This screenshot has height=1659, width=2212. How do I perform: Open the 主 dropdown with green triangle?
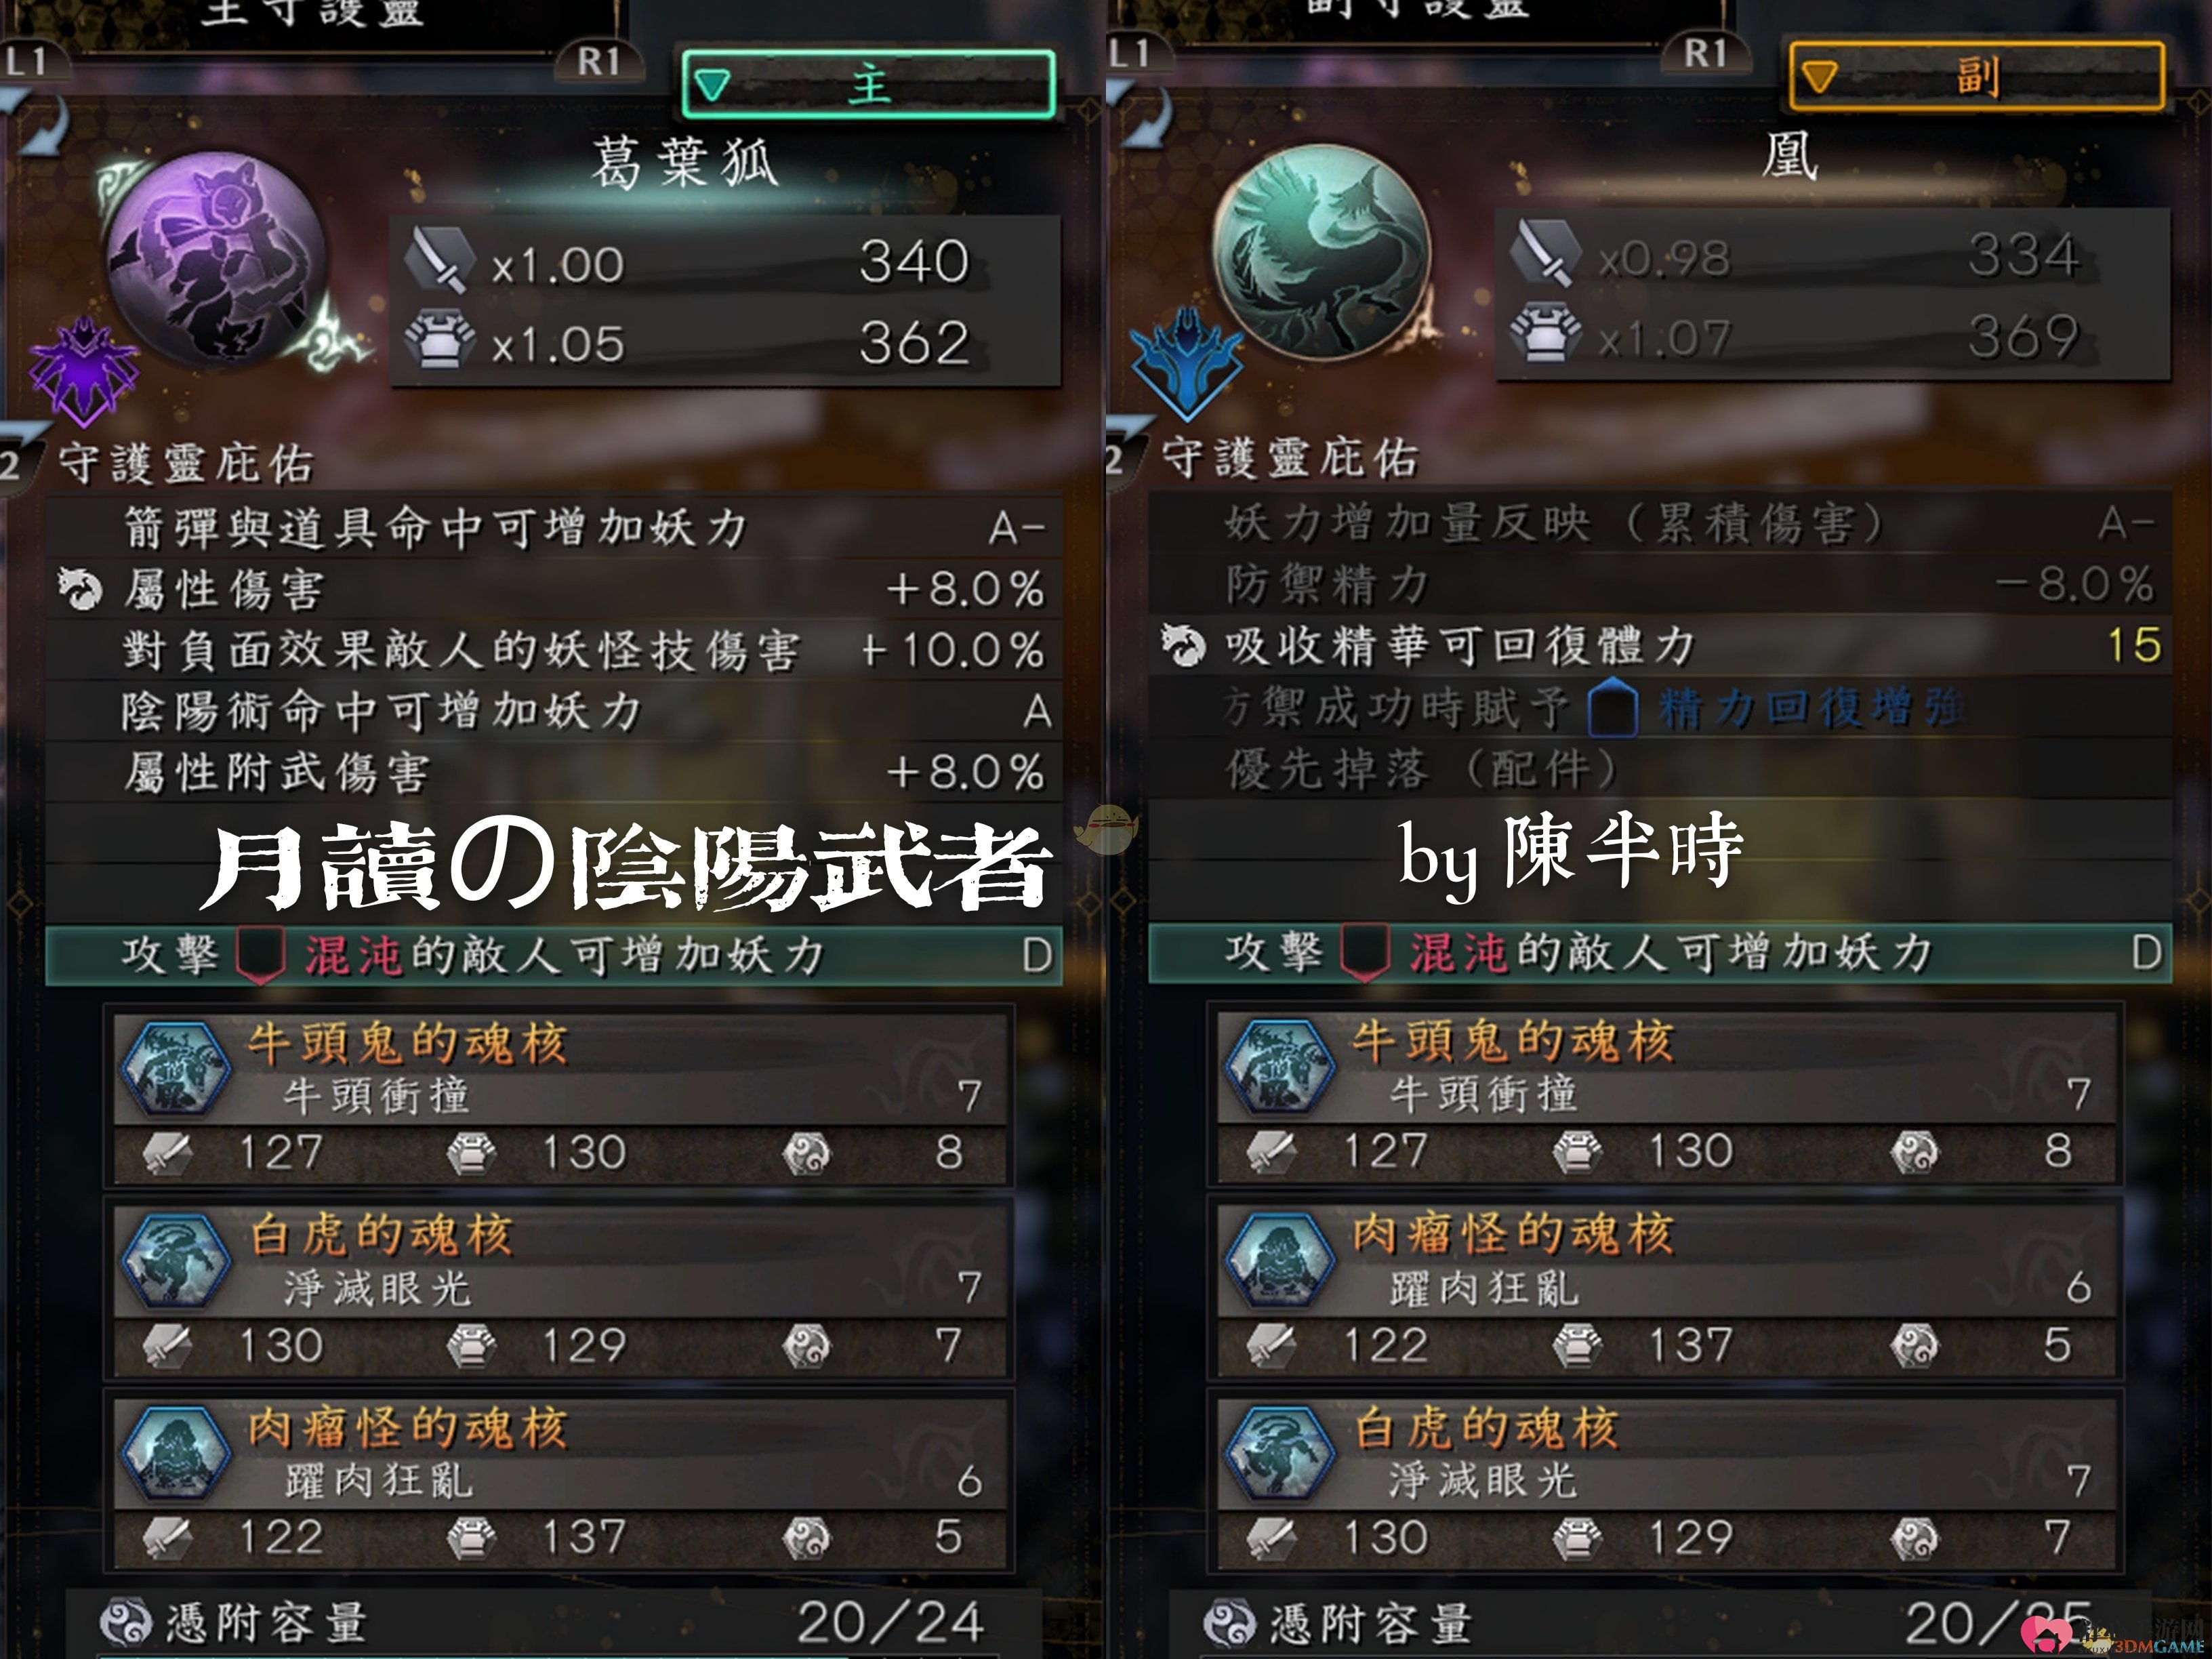868,84
